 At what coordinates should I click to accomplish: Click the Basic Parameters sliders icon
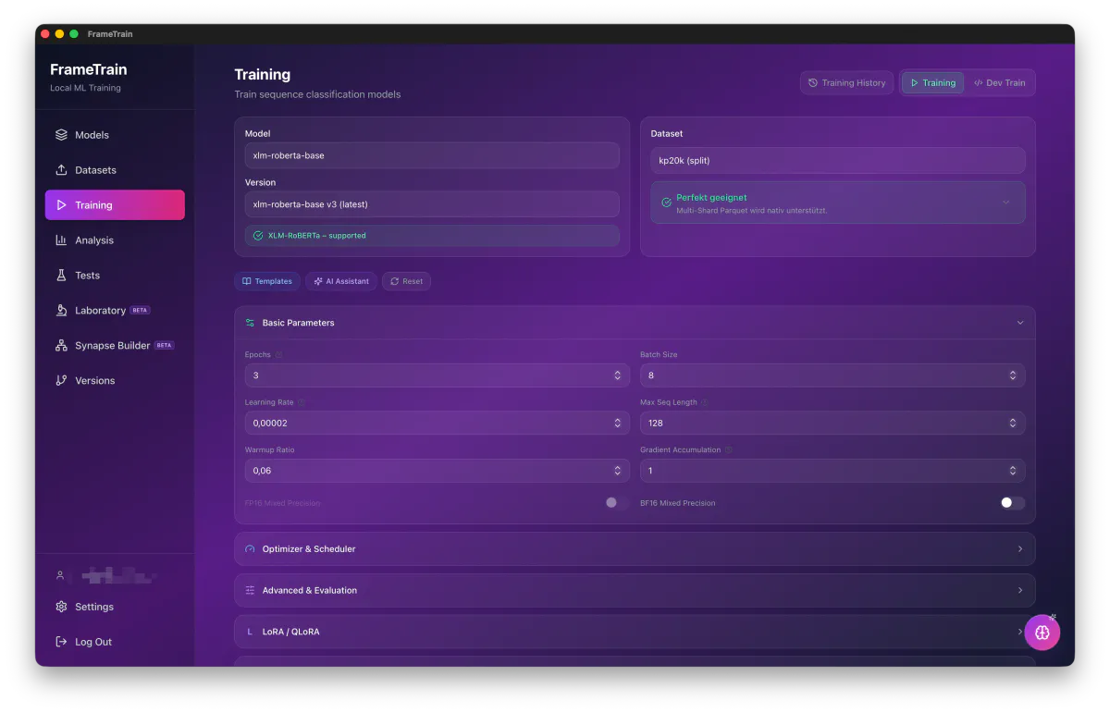click(x=250, y=323)
